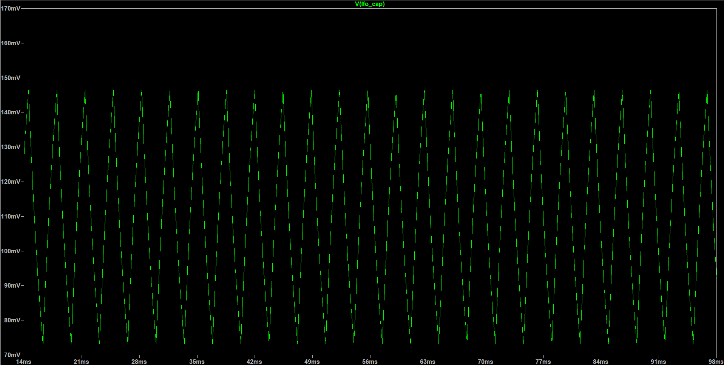Screen dimensions: 724x365
Task: Click the 80mV vertical axis label
Action: click(x=12, y=320)
